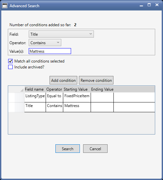Focus the Value(s) field containing Mattress

pos(50,51)
